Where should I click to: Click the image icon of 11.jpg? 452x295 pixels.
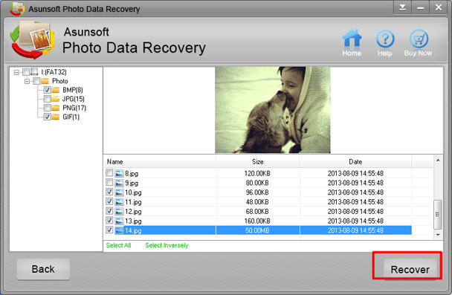point(119,202)
